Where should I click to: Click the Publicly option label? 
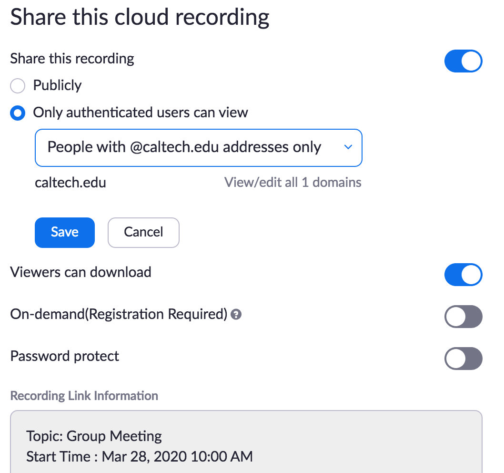point(57,86)
